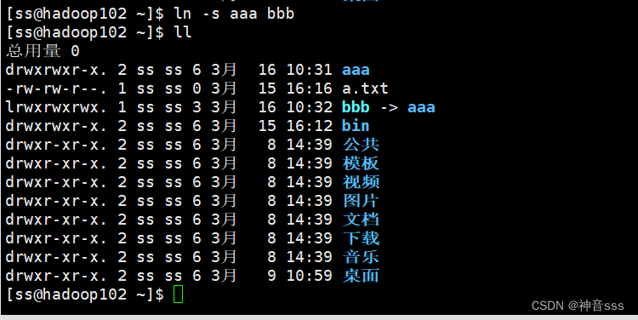This screenshot has height=320, width=638.
Task: Click the CSDN @神音sss watermark
Action: pyautogui.click(x=578, y=306)
